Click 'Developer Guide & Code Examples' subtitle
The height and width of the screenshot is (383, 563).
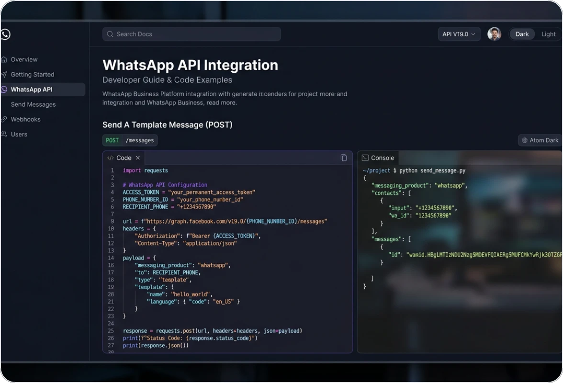(168, 80)
